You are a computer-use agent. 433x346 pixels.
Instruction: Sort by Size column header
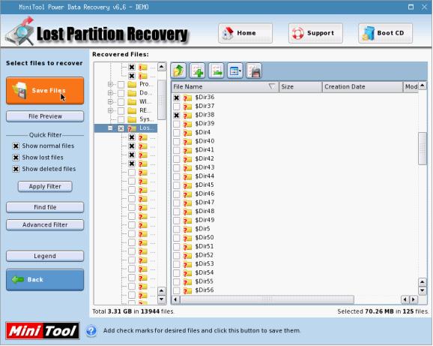300,87
